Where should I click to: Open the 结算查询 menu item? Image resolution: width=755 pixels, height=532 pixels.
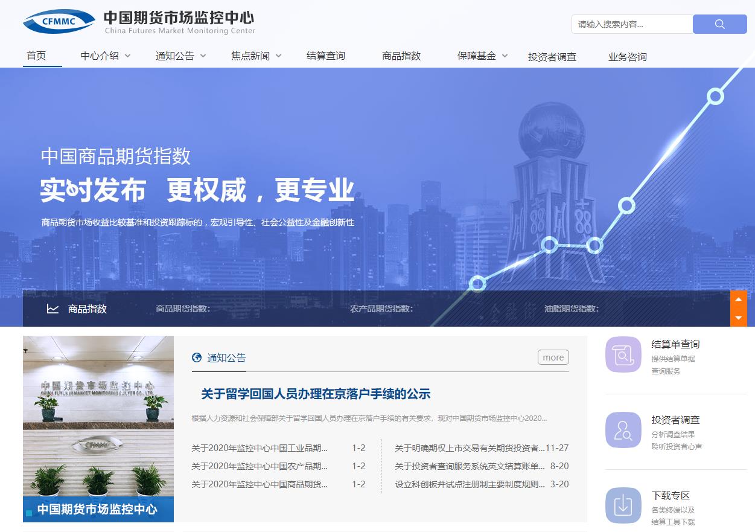click(x=326, y=56)
